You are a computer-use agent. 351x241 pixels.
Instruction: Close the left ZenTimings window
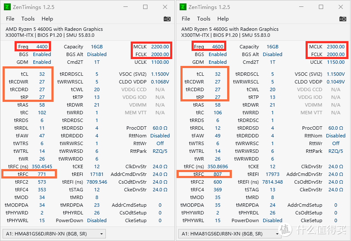click(x=165, y=7)
